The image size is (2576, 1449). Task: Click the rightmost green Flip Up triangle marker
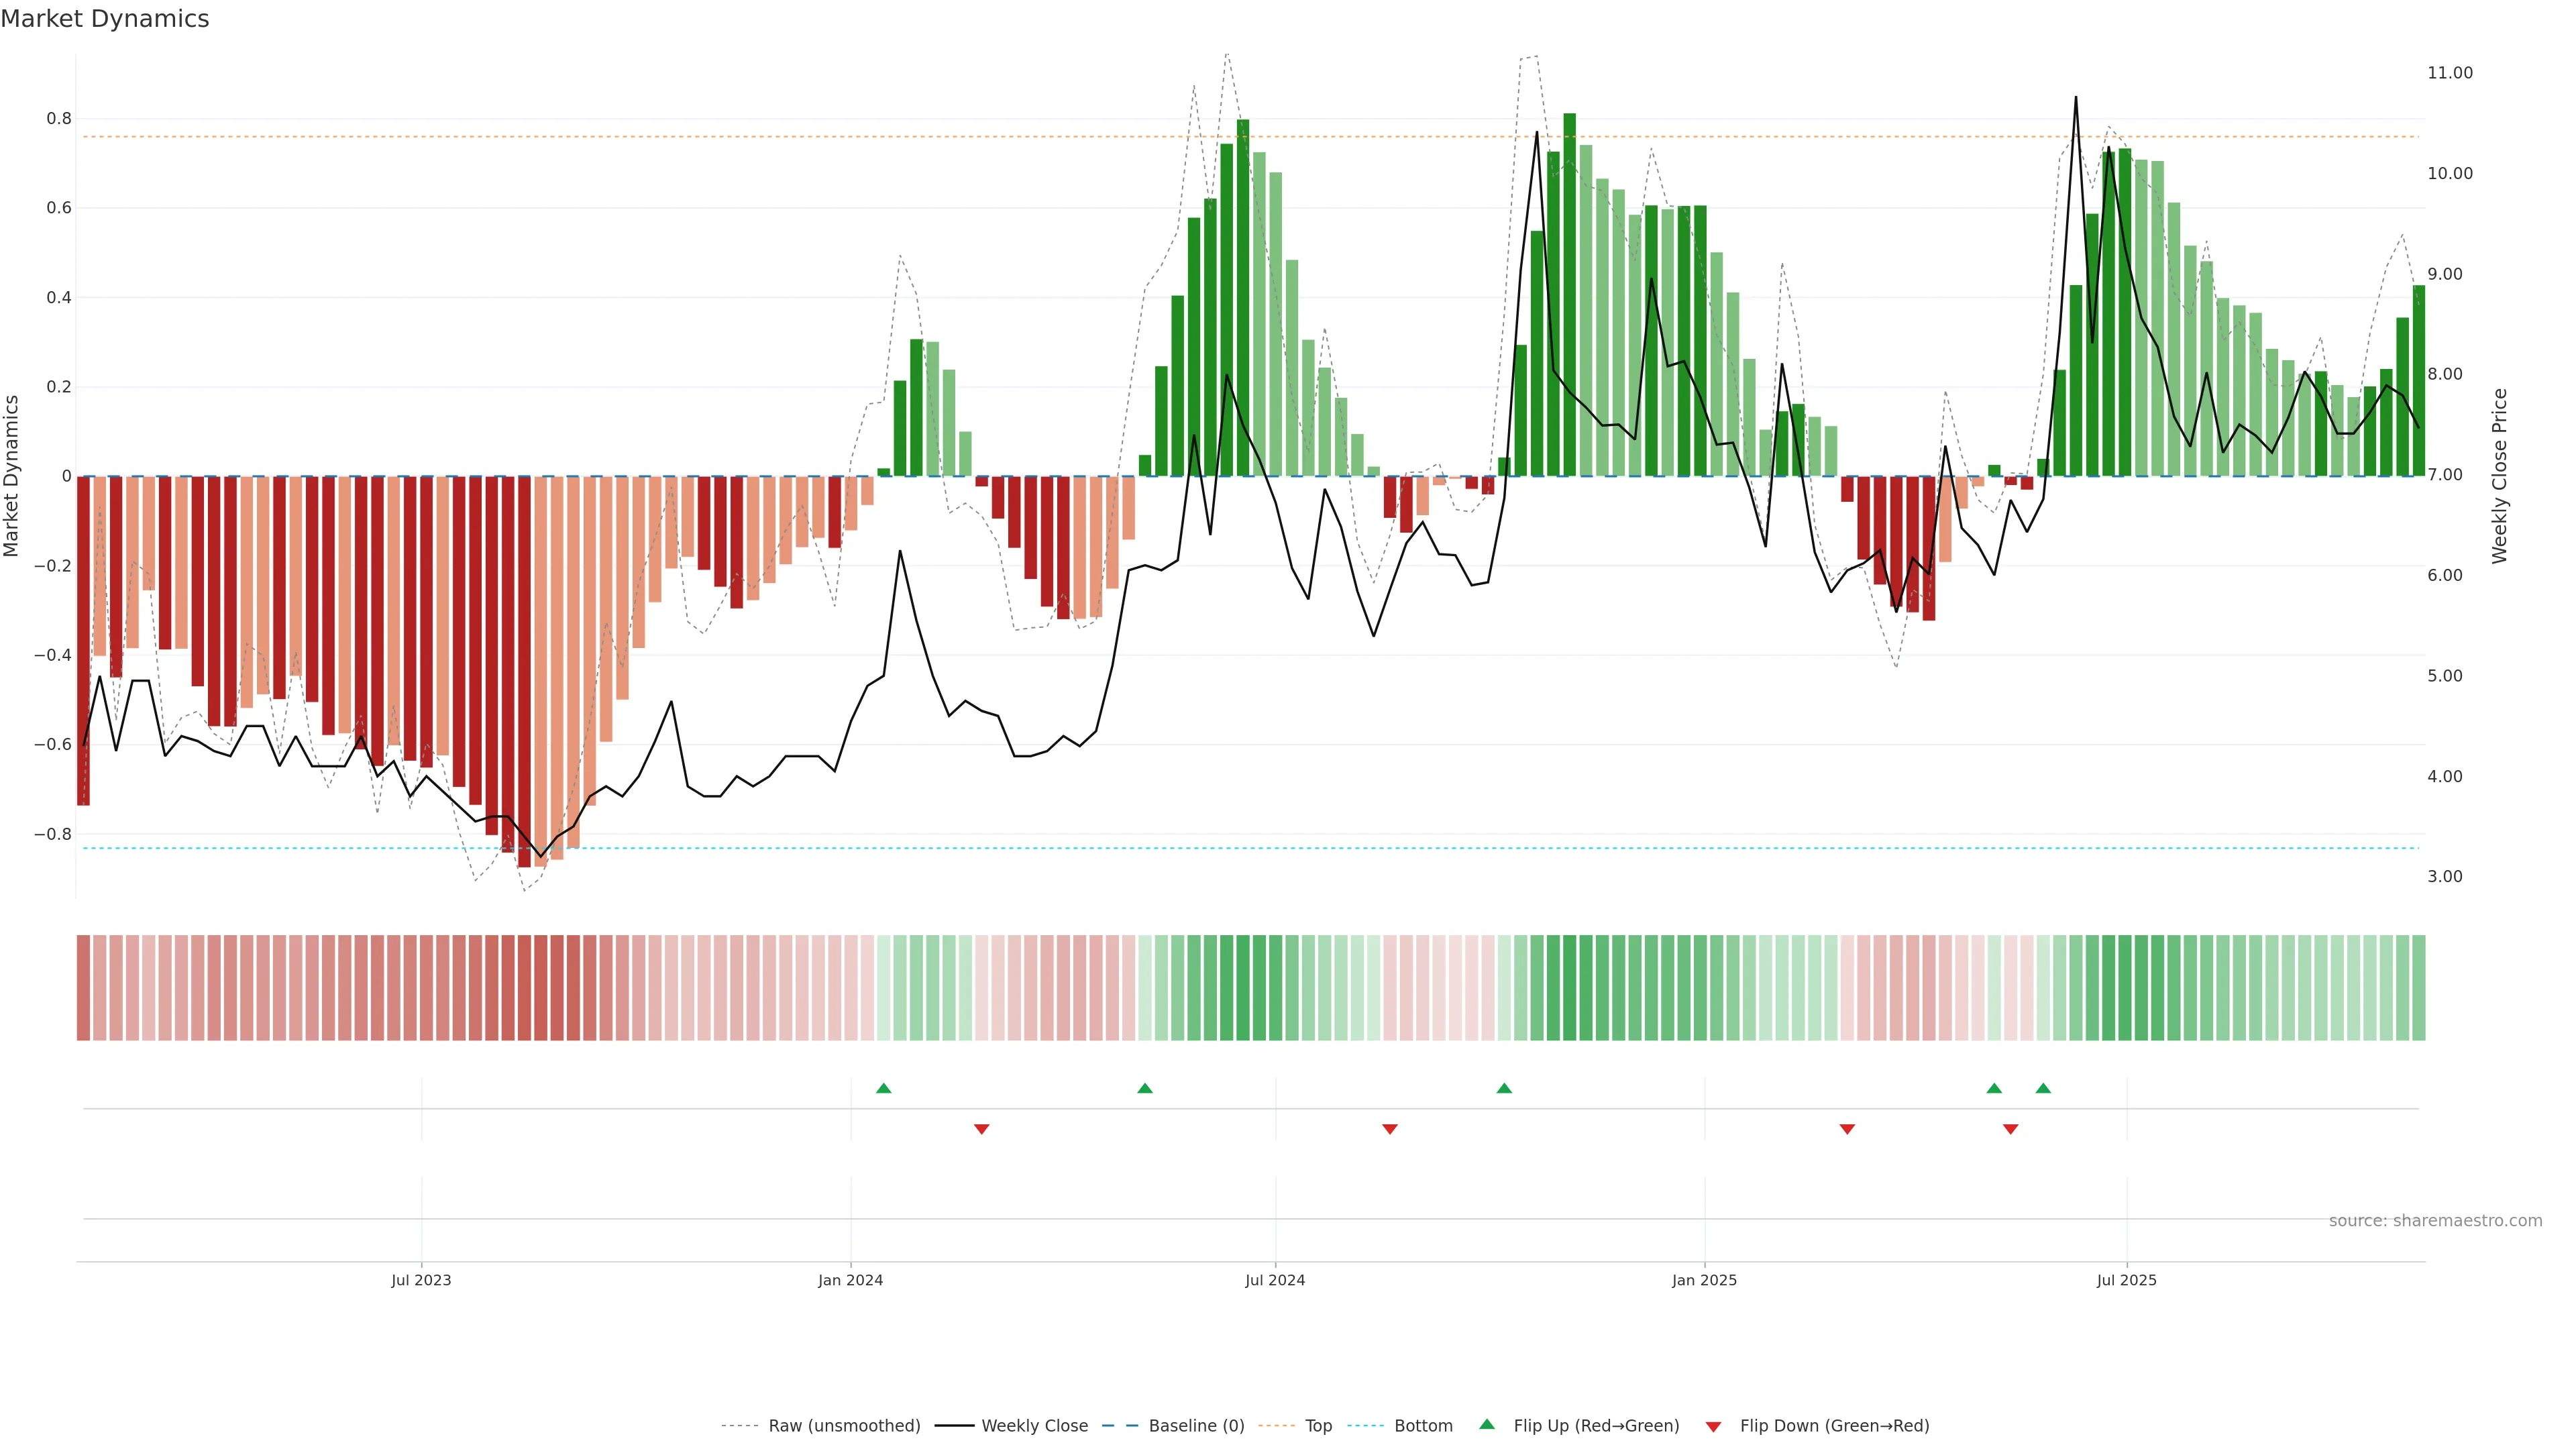coord(2043,1088)
